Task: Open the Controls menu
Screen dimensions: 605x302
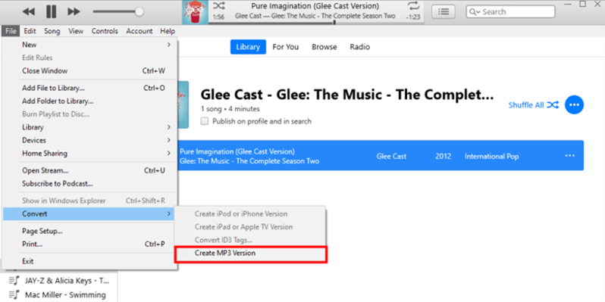Action: point(105,31)
